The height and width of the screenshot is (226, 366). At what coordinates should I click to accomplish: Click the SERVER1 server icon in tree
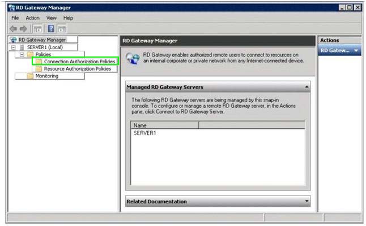pyautogui.click(x=22, y=47)
